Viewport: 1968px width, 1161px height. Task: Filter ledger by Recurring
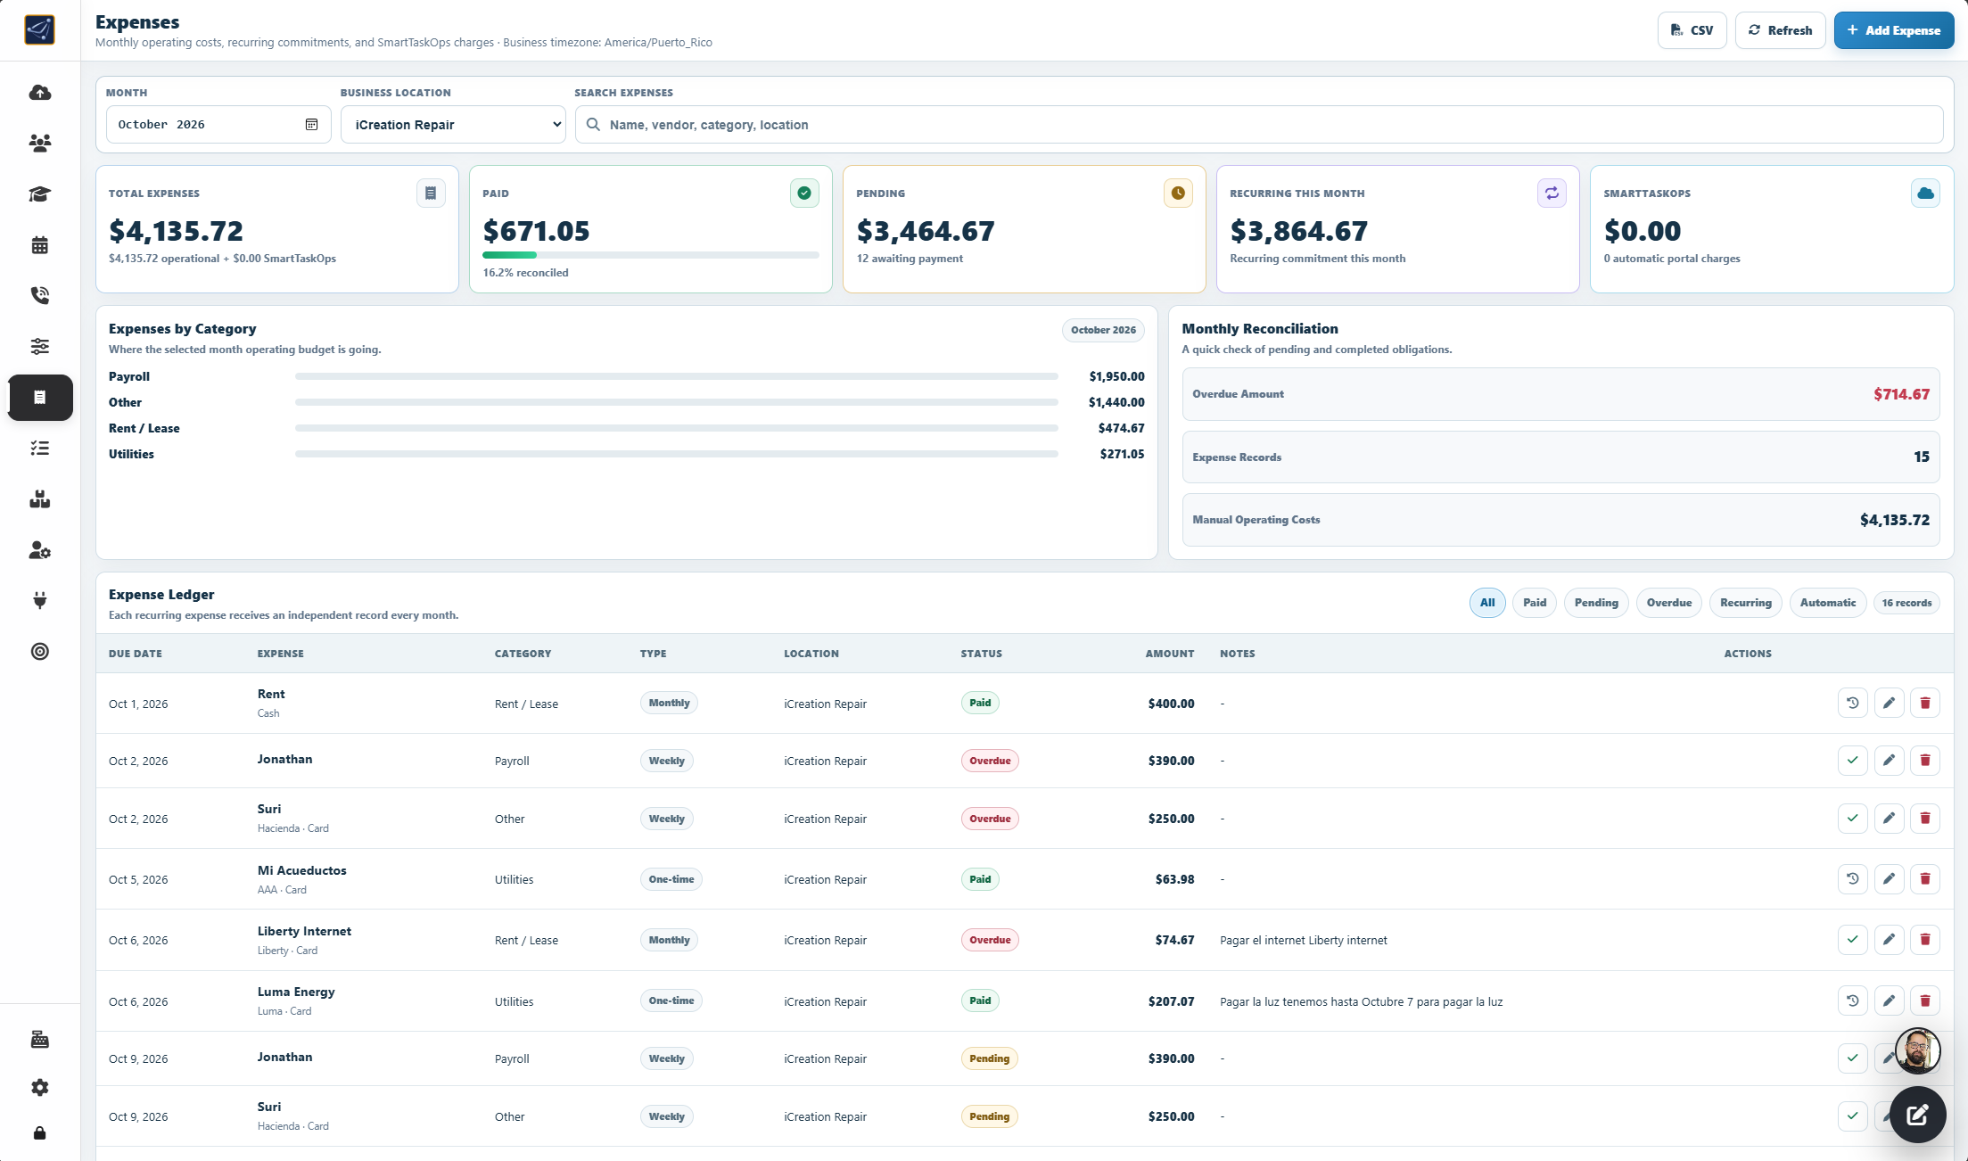coord(1746,603)
